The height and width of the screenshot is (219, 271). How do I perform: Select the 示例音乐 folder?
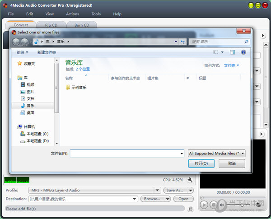tap(76, 87)
